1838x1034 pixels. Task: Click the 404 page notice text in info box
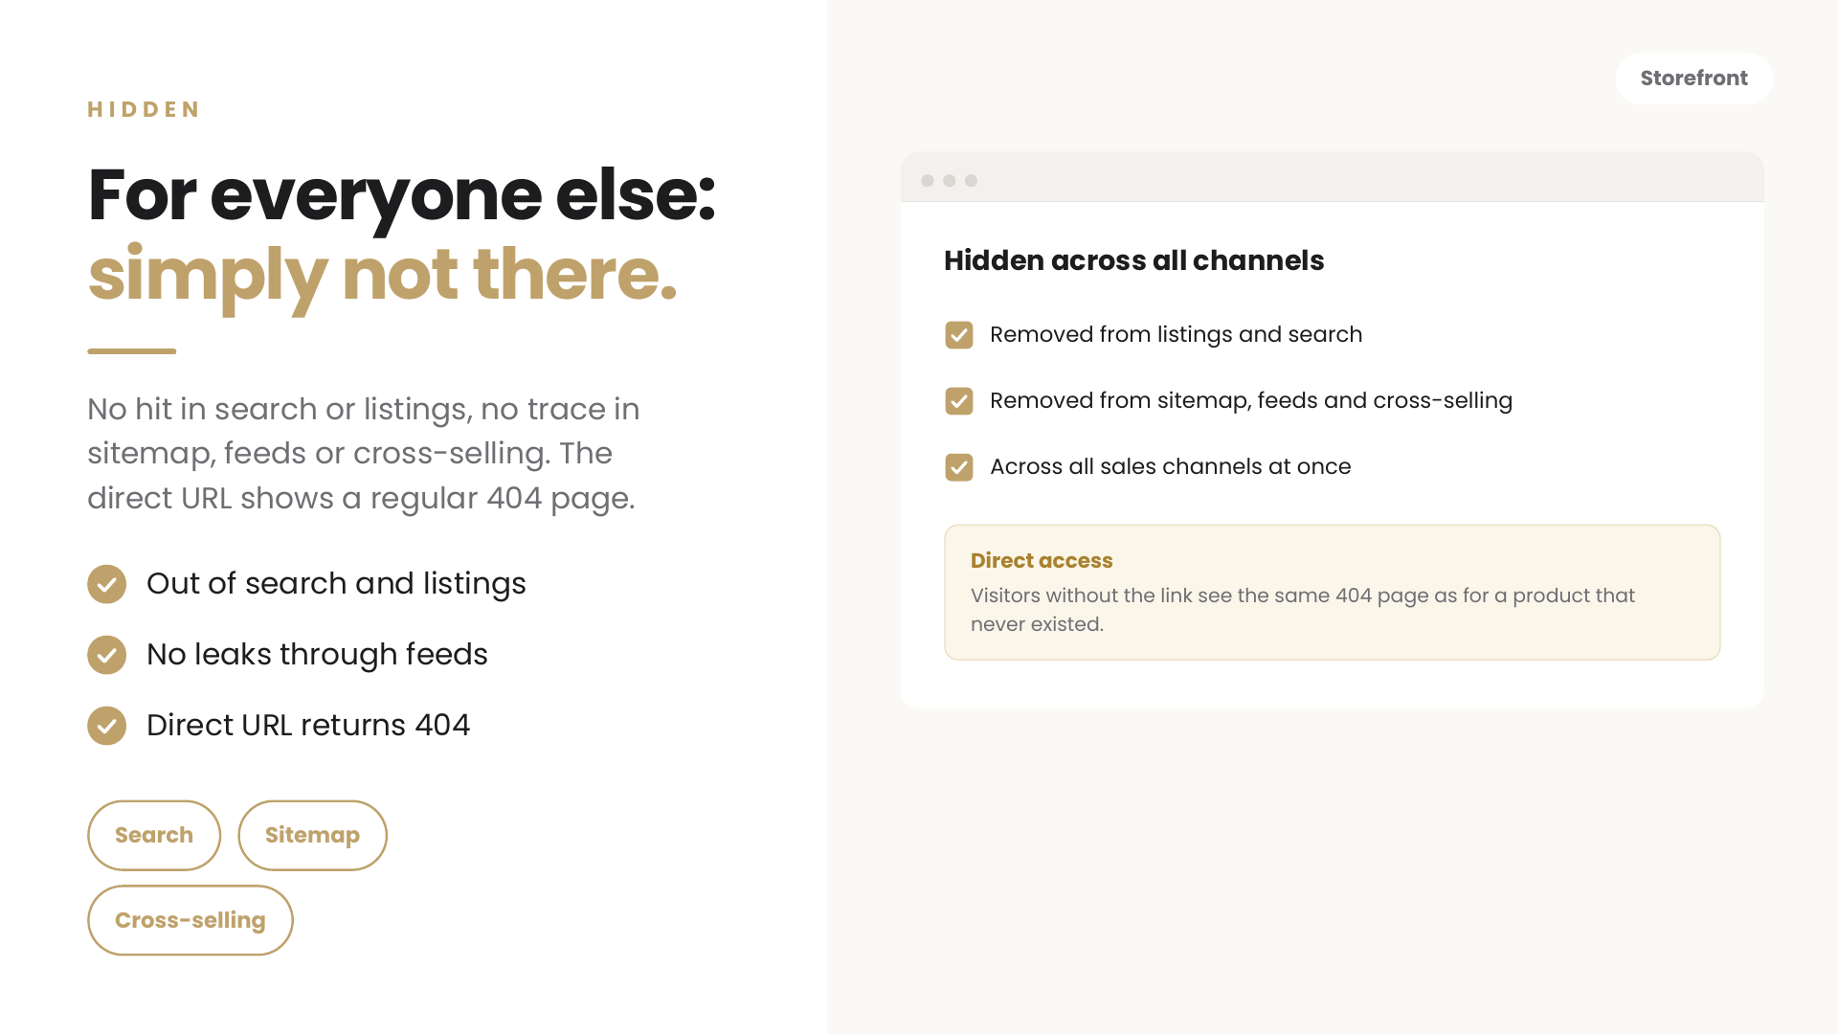pos(1303,610)
